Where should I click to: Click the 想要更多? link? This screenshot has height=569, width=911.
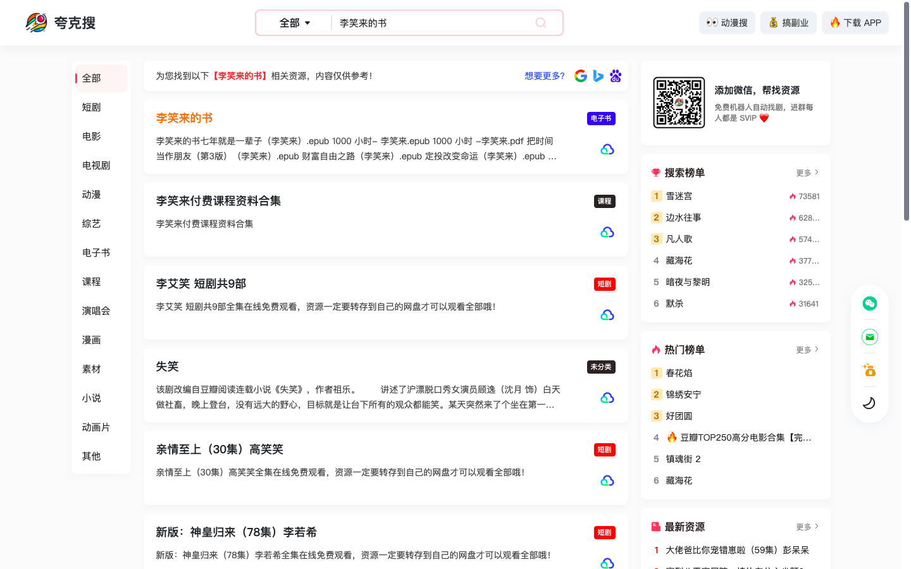coord(545,76)
